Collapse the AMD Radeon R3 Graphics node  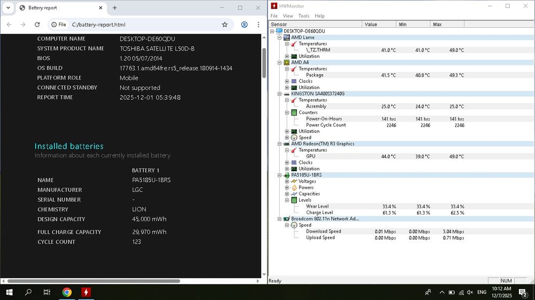(x=279, y=144)
